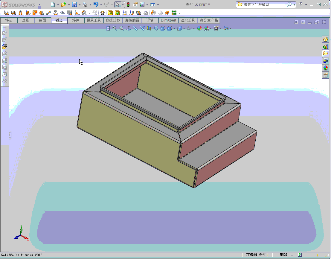Click the Normal To view icon
The image size is (331, 259).
[x=129, y=28]
